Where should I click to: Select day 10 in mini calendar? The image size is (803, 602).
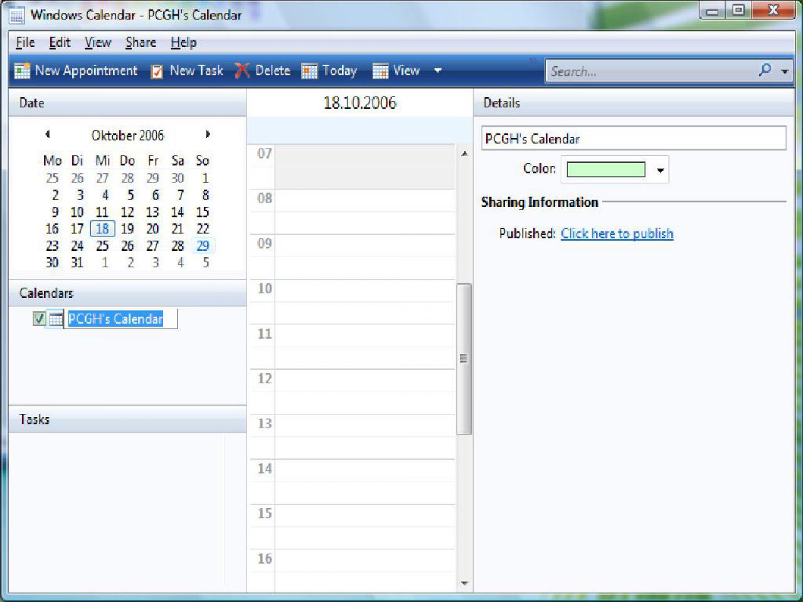click(x=77, y=212)
